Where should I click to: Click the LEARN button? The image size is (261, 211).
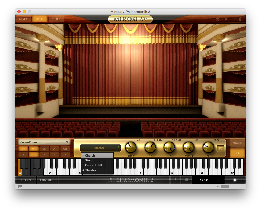pos(26,180)
